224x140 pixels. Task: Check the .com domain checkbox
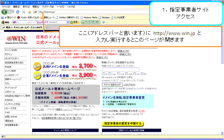(126, 73)
